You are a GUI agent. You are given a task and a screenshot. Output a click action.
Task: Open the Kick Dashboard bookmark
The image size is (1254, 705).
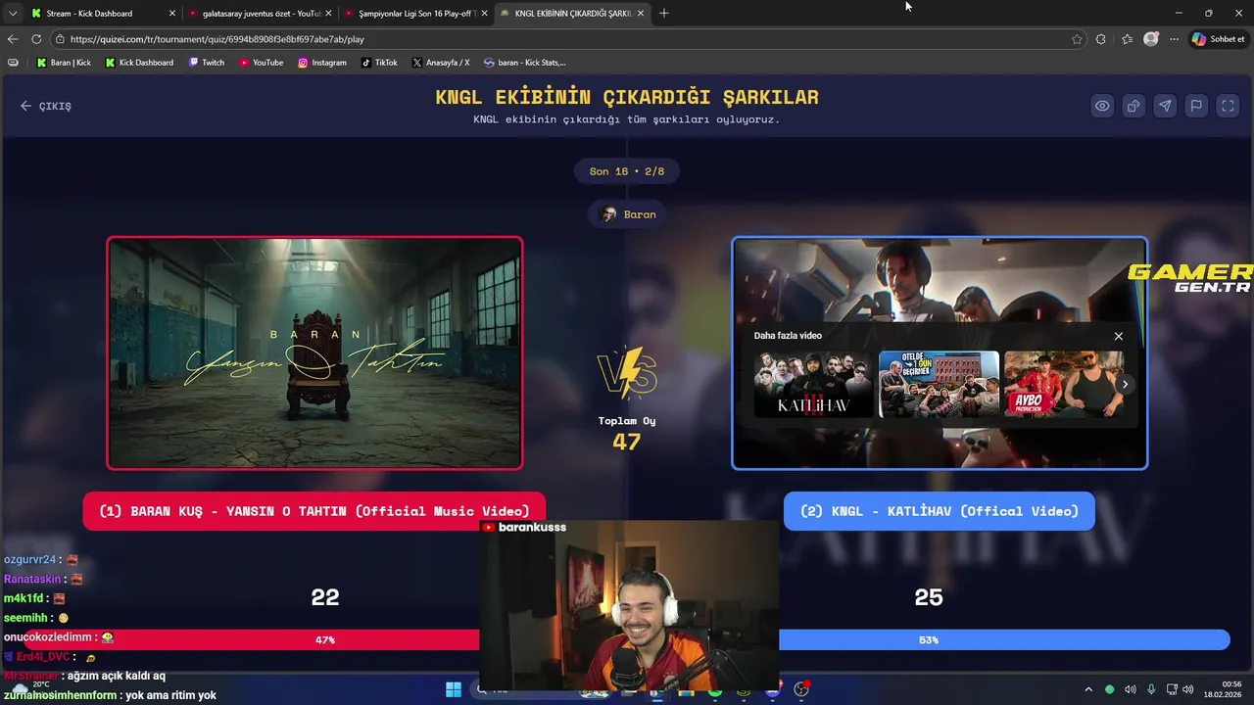coord(138,63)
